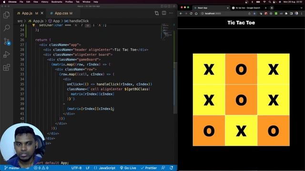Screen dimensions: 305x171
Task: Click the lightbulb code action icon
Action: coord(33,25)
